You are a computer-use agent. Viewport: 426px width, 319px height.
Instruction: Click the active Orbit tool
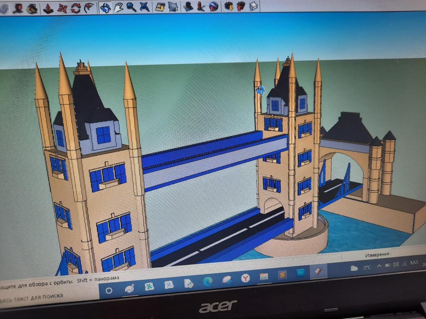click(105, 7)
